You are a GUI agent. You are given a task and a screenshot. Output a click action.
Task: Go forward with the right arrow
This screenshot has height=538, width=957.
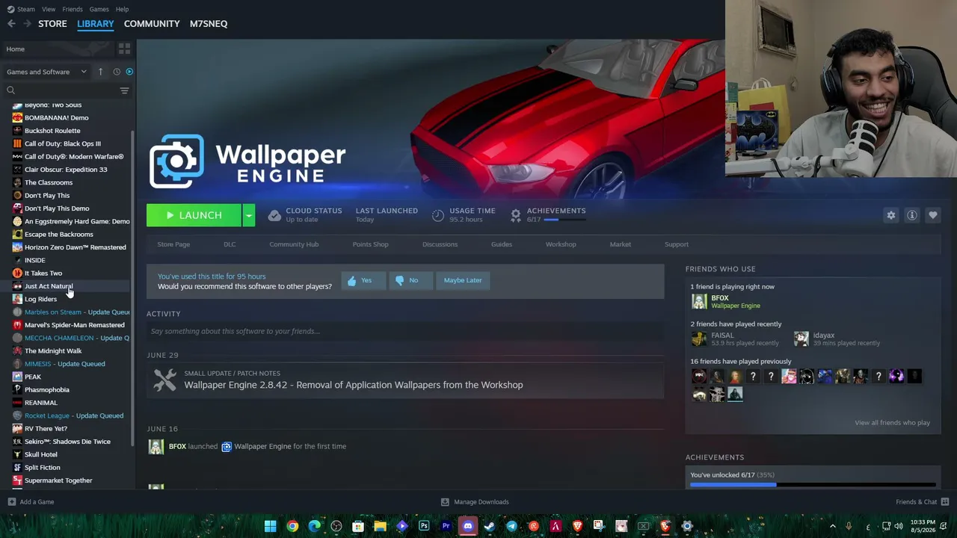tap(28, 24)
